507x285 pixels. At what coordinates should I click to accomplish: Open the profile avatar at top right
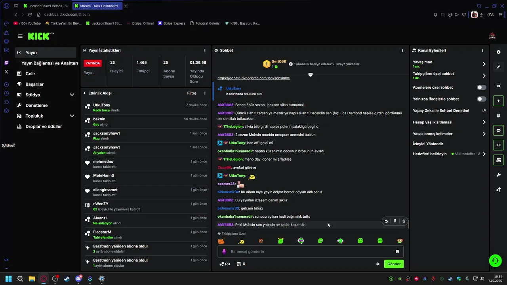[x=492, y=36]
